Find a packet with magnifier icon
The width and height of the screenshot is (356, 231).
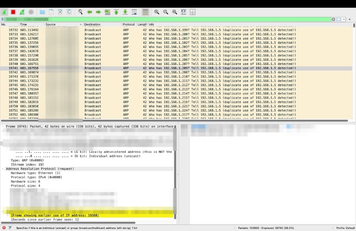pyautogui.click(x=80, y=12)
